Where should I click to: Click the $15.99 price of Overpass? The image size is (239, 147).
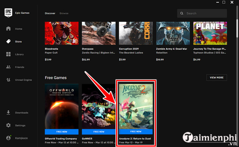pyautogui.click(x=86, y=59)
